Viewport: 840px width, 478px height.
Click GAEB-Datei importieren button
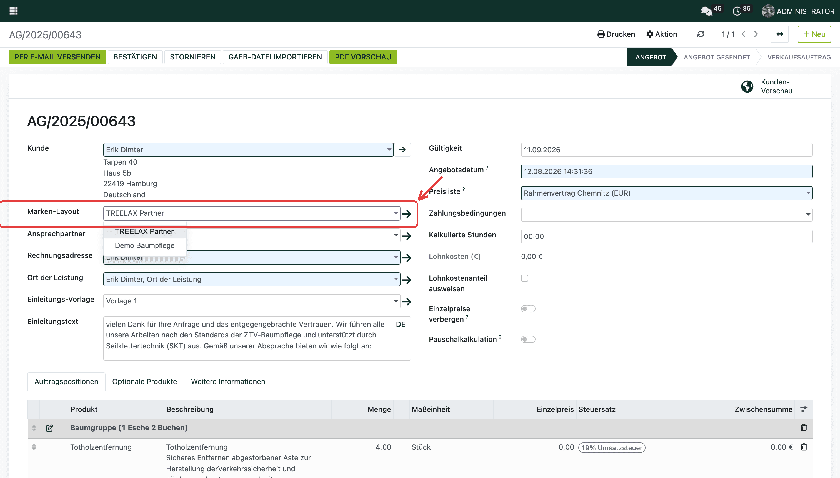[x=275, y=57]
